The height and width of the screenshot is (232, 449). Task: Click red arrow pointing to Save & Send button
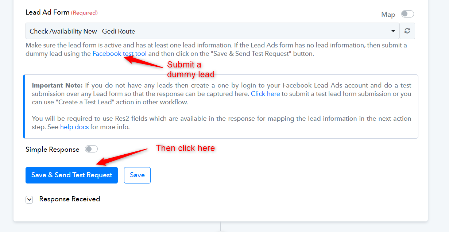point(122,156)
